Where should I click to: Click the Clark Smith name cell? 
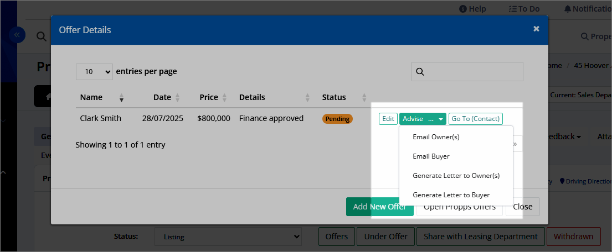tap(100, 118)
